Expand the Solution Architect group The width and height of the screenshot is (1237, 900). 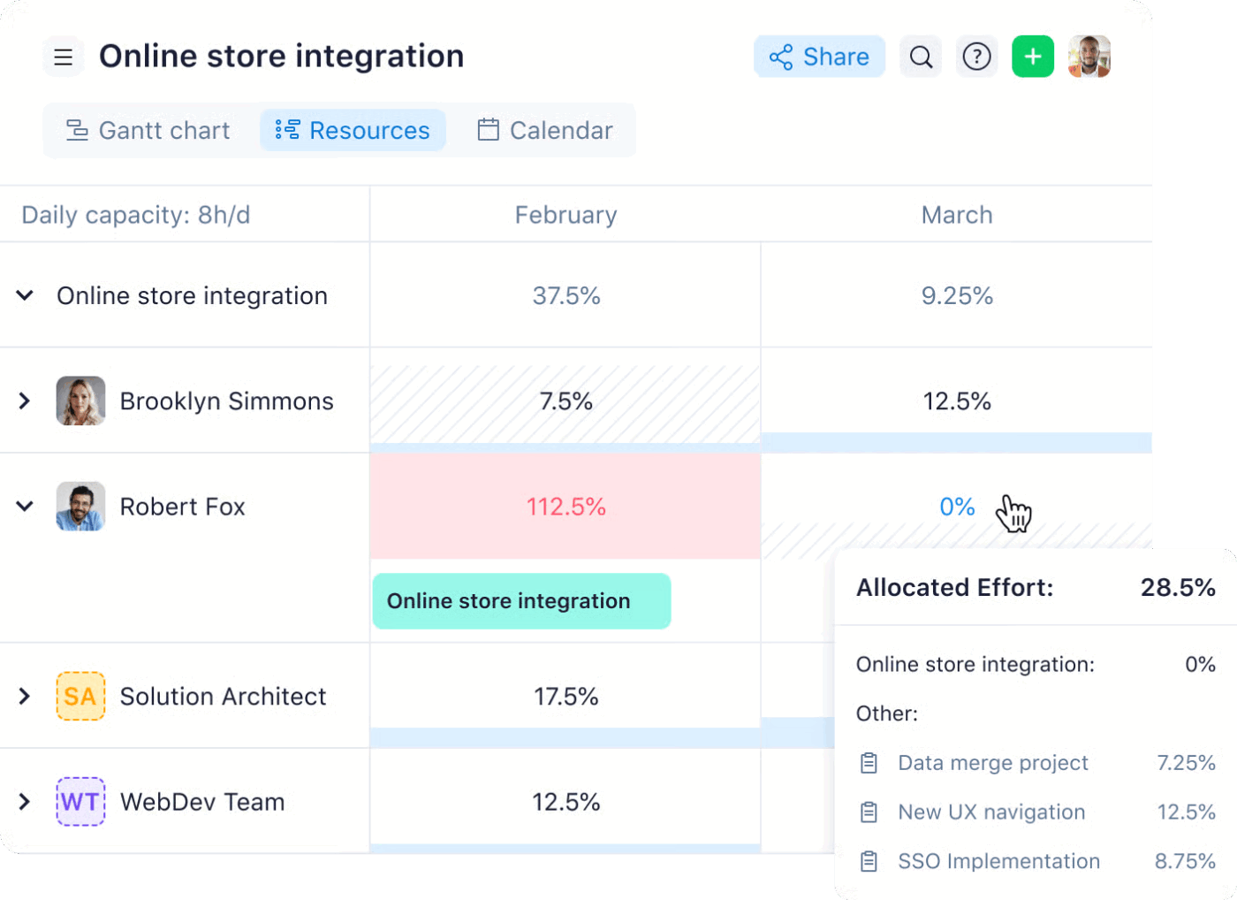point(25,696)
